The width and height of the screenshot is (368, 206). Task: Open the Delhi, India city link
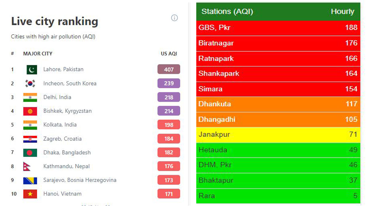tap(57, 97)
